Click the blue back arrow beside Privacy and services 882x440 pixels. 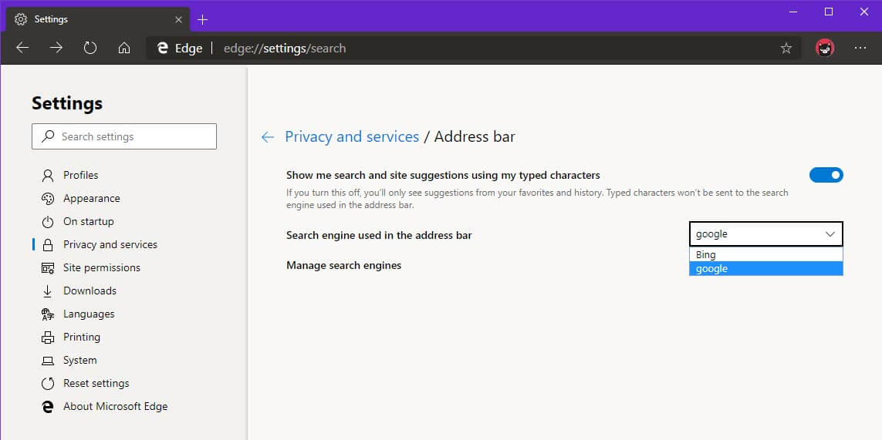[268, 137]
